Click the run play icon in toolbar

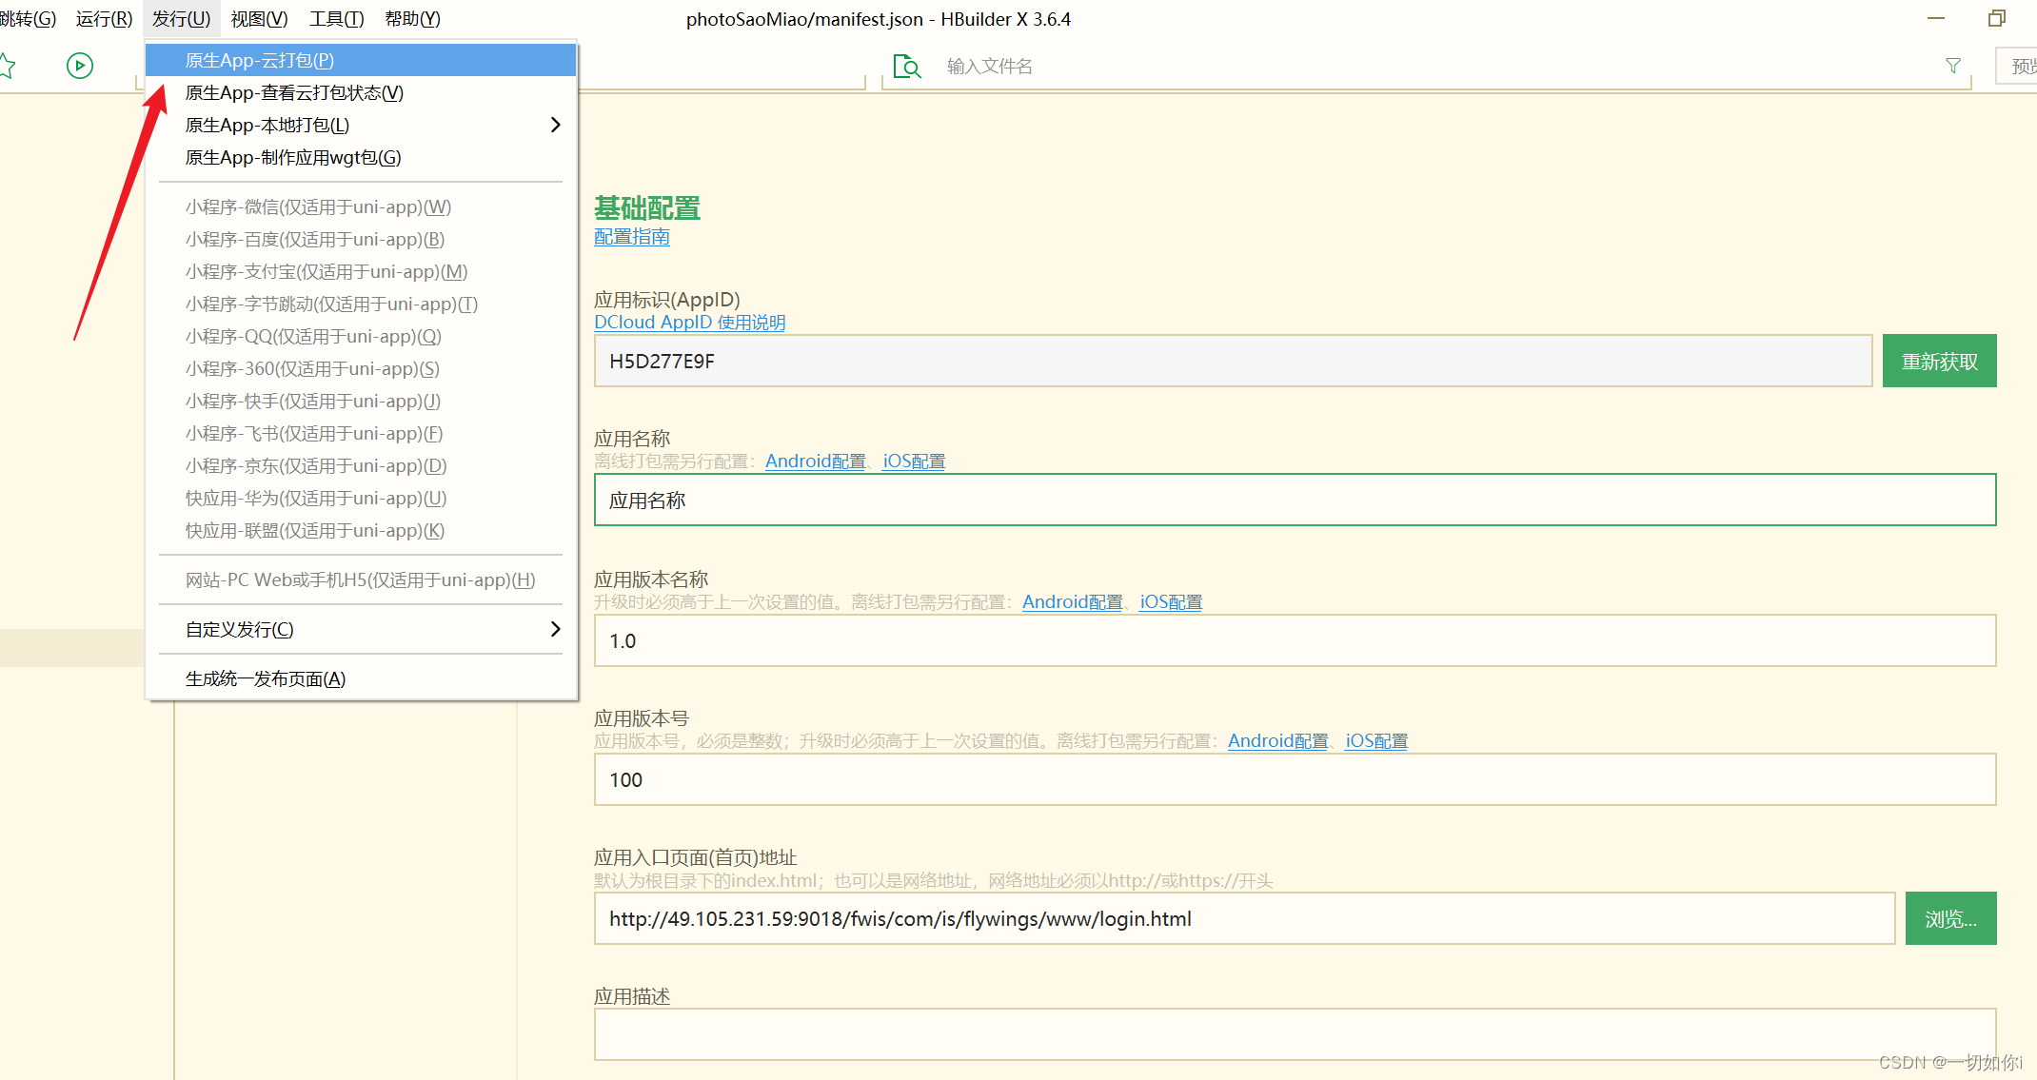tap(80, 66)
